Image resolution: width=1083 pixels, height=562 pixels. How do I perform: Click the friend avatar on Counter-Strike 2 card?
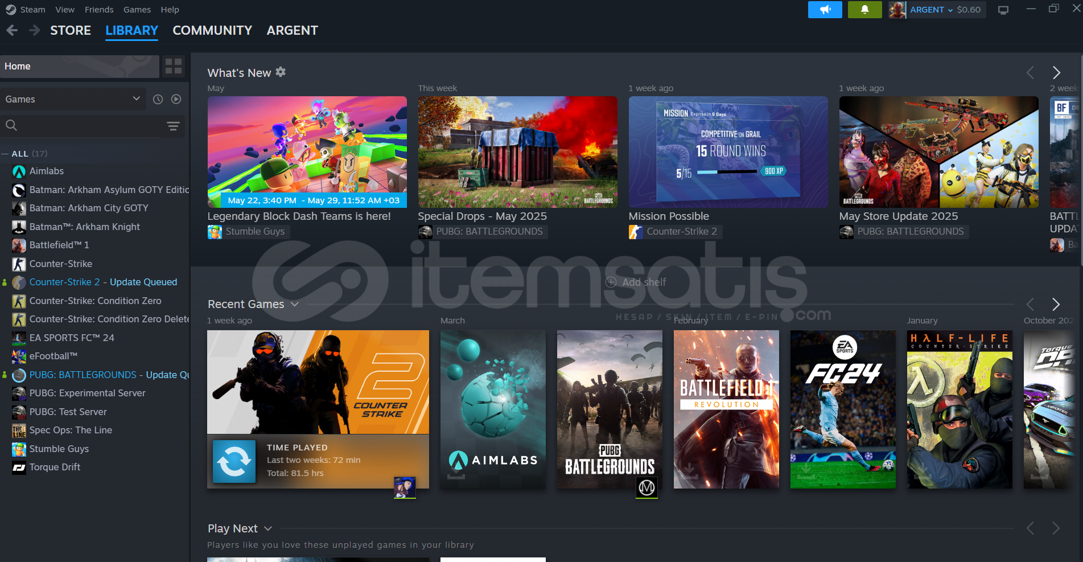tap(405, 487)
